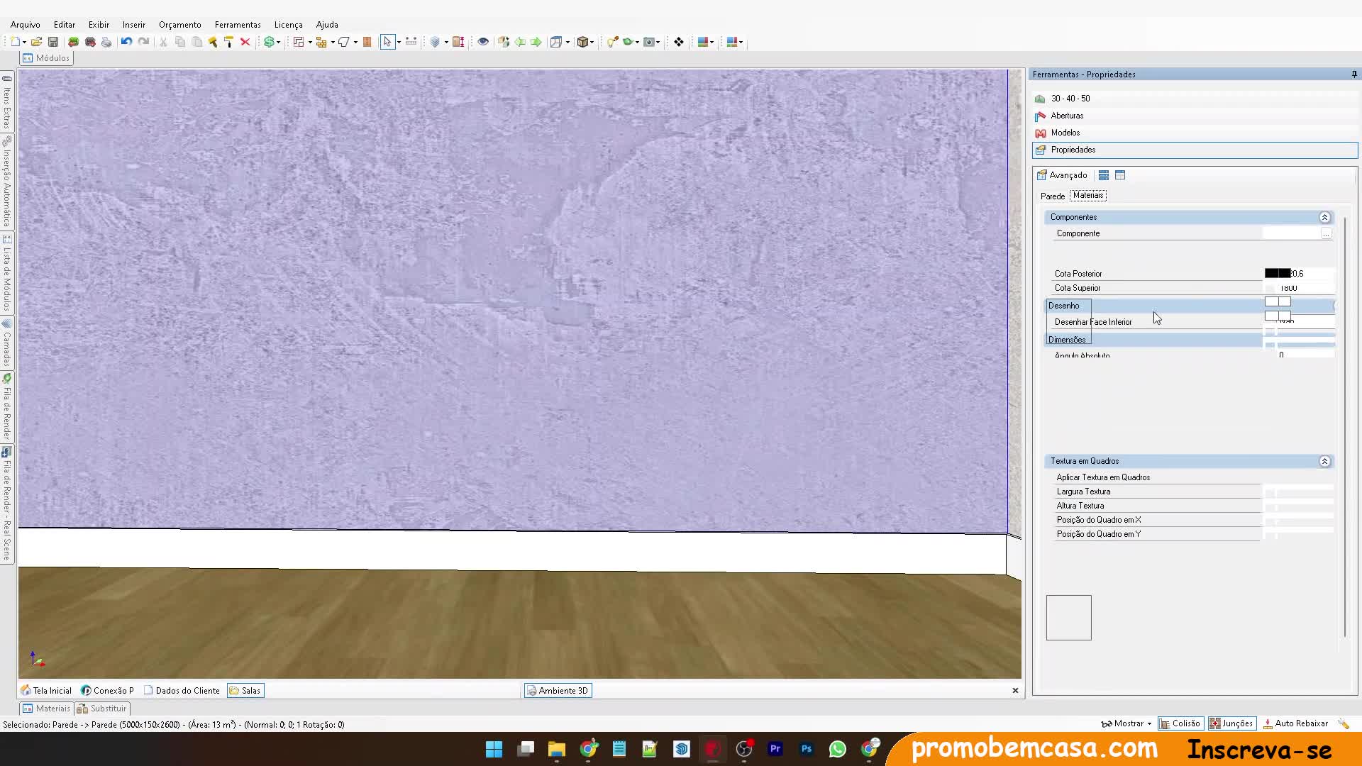Open dropdown arrow beside 3D box icon

(x=592, y=43)
